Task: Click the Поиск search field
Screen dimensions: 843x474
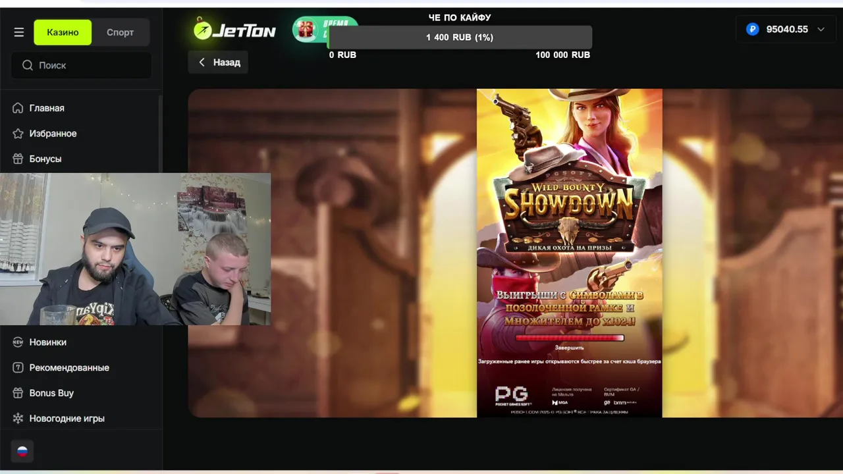Action: [x=82, y=65]
